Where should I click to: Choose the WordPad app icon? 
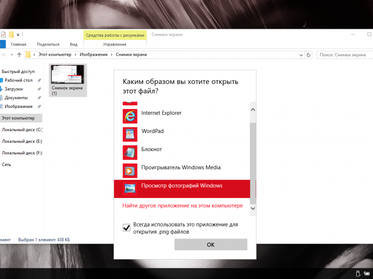(x=130, y=134)
